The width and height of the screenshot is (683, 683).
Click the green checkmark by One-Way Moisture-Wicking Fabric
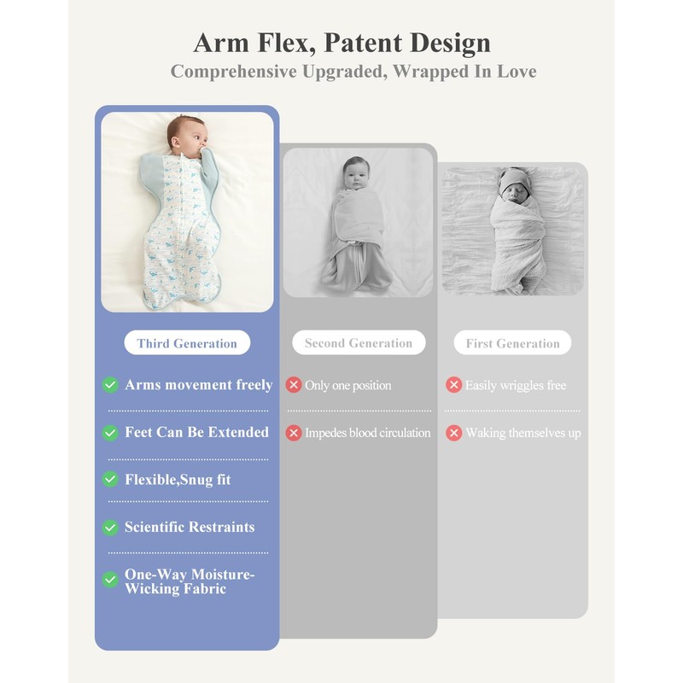[x=110, y=580]
